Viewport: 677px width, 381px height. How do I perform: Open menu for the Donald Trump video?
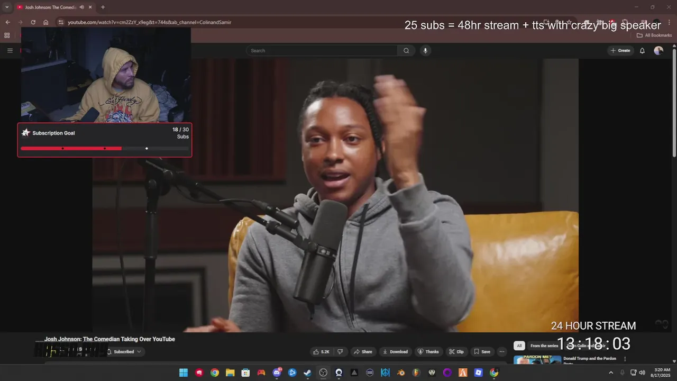pos(625,359)
